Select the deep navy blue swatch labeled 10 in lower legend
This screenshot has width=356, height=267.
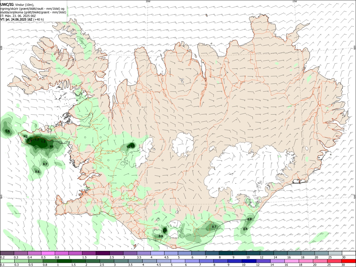[249, 261]
